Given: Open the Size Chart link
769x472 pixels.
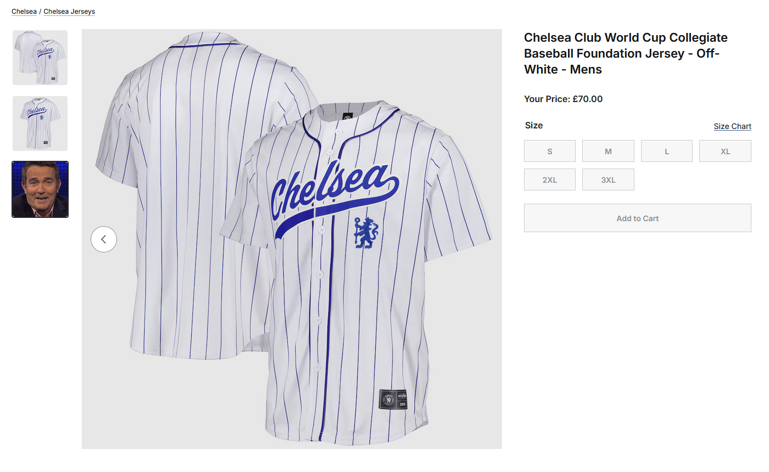Looking at the screenshot, I should [x=733, y=126].
